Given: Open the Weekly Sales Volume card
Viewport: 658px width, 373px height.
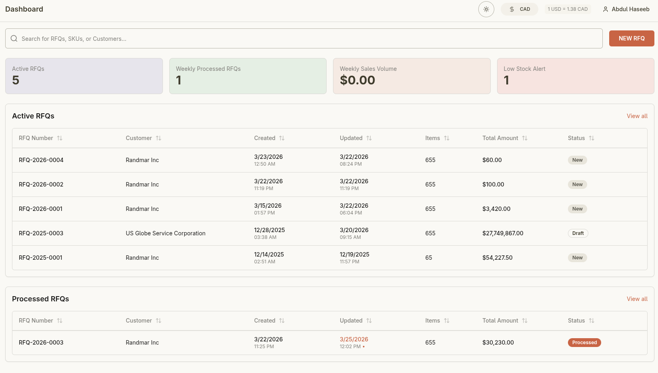Looking at the screenshot, I should point(412,76).
